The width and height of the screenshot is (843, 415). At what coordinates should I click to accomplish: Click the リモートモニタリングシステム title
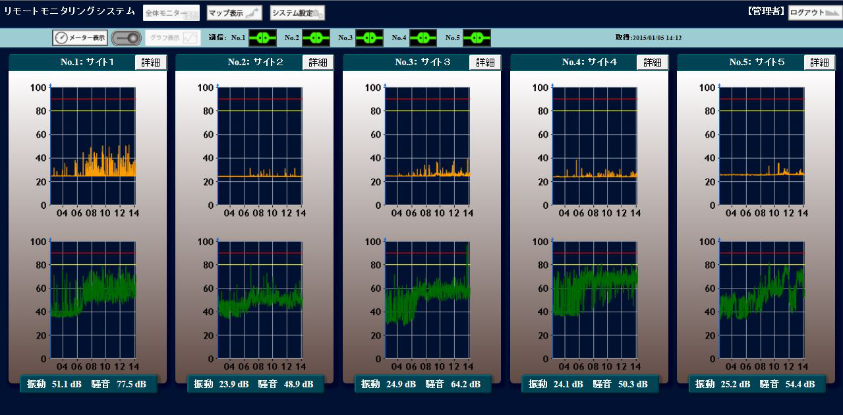pyautogui.click(x=70, y=12)
